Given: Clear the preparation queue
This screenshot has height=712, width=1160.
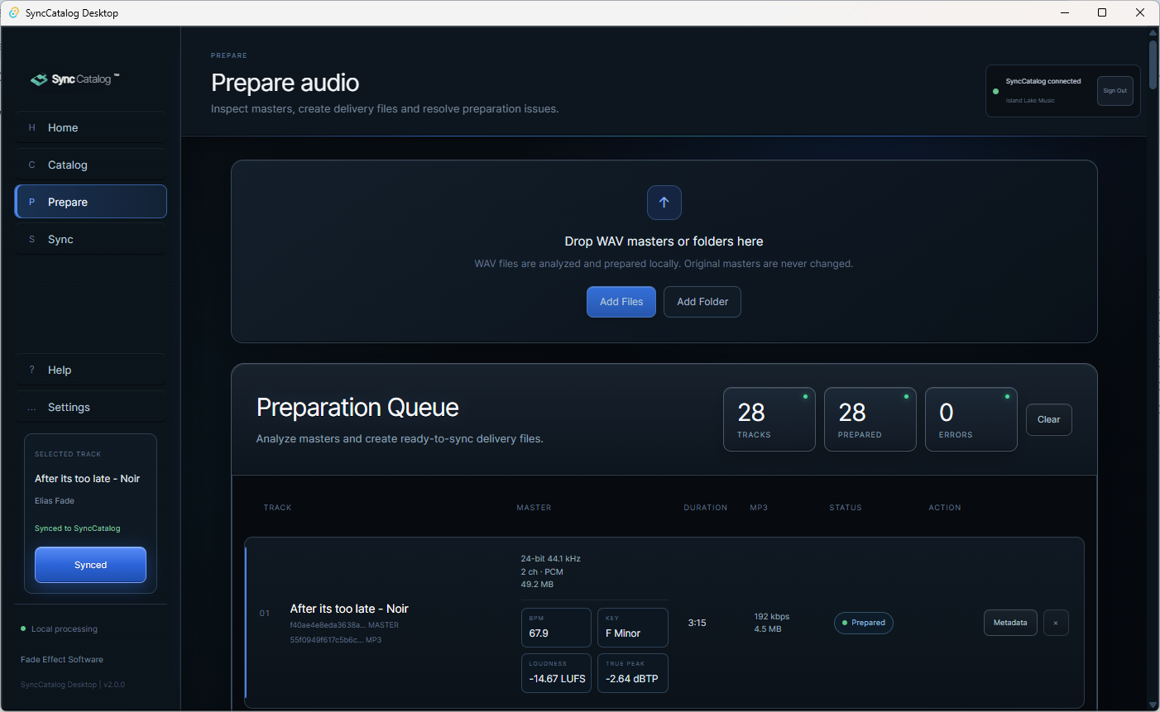Looking at the screenshot, I should coord(1048,419).
